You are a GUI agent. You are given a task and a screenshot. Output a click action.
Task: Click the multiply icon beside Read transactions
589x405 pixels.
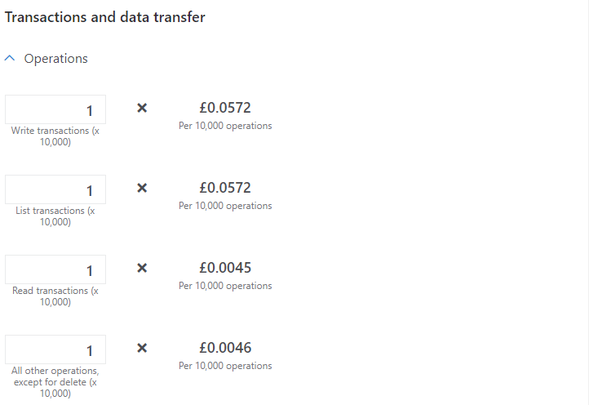142,268
